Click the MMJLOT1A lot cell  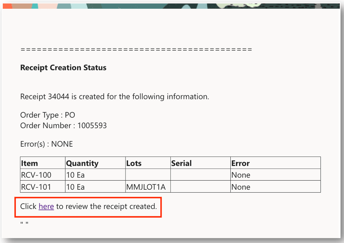[146, 187]
